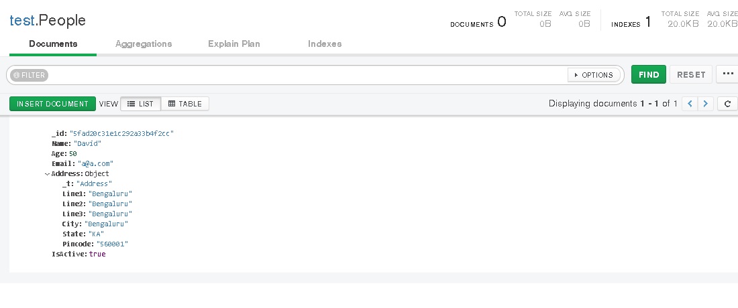Image resolution: width=738 pixels, height=308 pixels.
Task: Focus the filter query input field
Action: (302, 75)
